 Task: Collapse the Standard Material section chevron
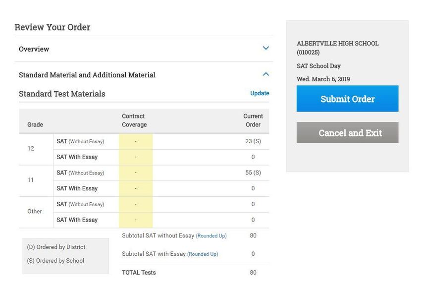[265, 74]
